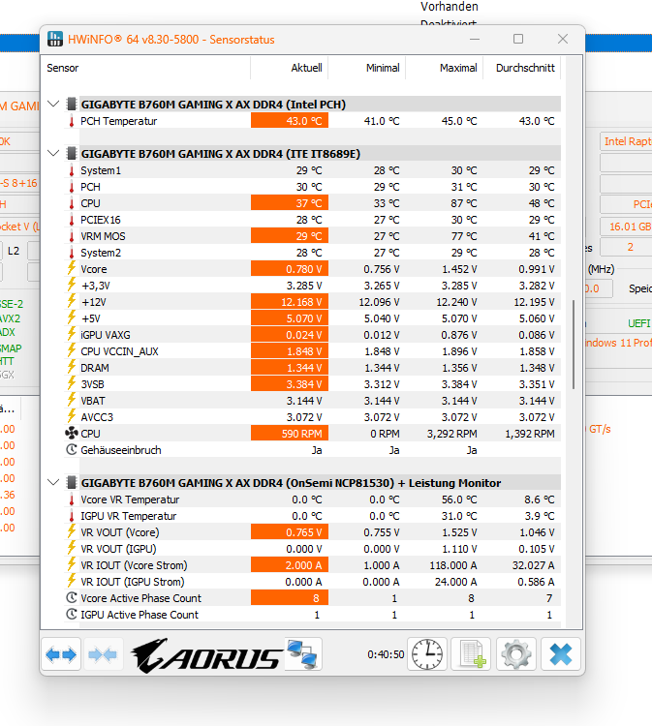Click the lightning icon beside DRAM
The width and height of the screenshot is (652, 726).
click(x=72, y=368)
